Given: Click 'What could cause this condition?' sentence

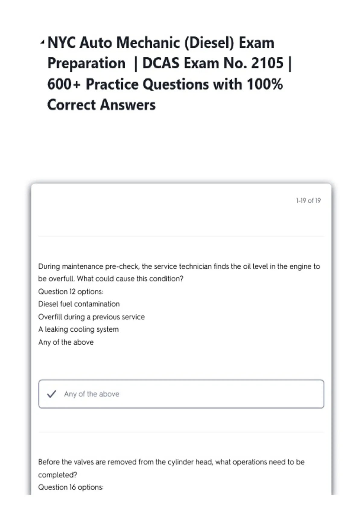Looking at the screenshot, I should click(x=130, y=279).
